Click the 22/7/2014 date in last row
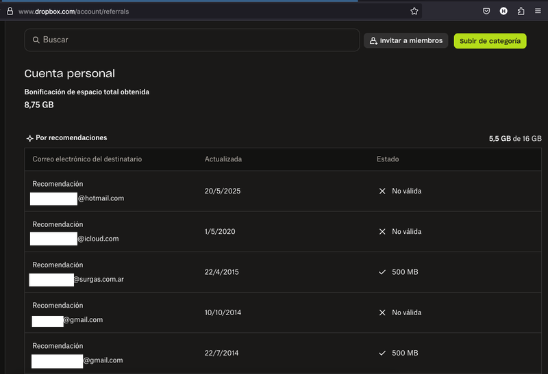This screenshot has width=548, height=374. click(x=221, y=353)
